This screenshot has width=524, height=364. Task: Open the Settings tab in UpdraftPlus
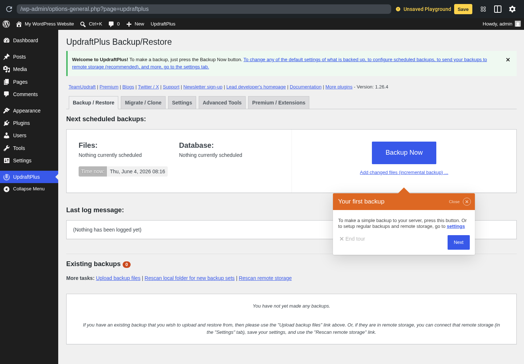[x=182, y=103]
